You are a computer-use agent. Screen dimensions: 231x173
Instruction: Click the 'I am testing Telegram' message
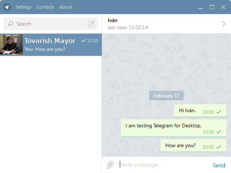[x=173, y=128]
